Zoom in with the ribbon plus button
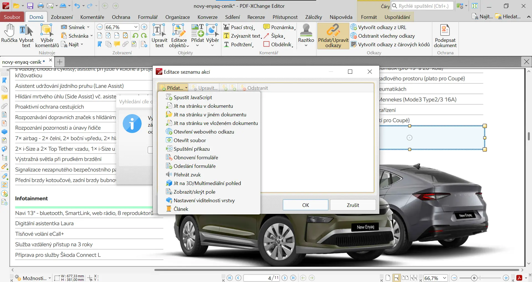532x282 pixels. click(x=144, y=27)
